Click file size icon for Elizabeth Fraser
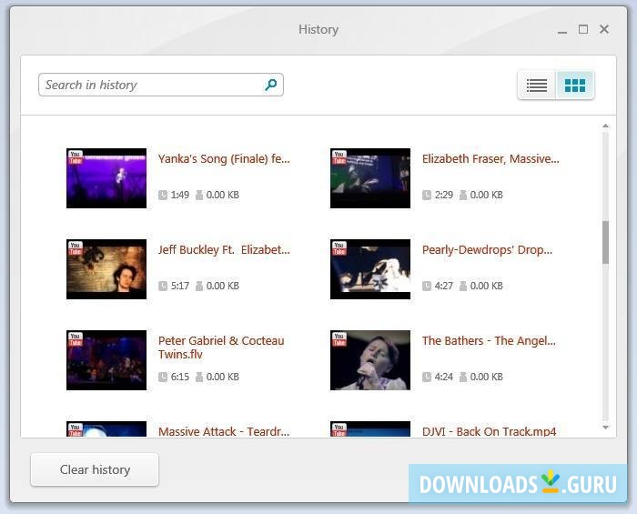This screenshot has height=514, width=637. 462,196
